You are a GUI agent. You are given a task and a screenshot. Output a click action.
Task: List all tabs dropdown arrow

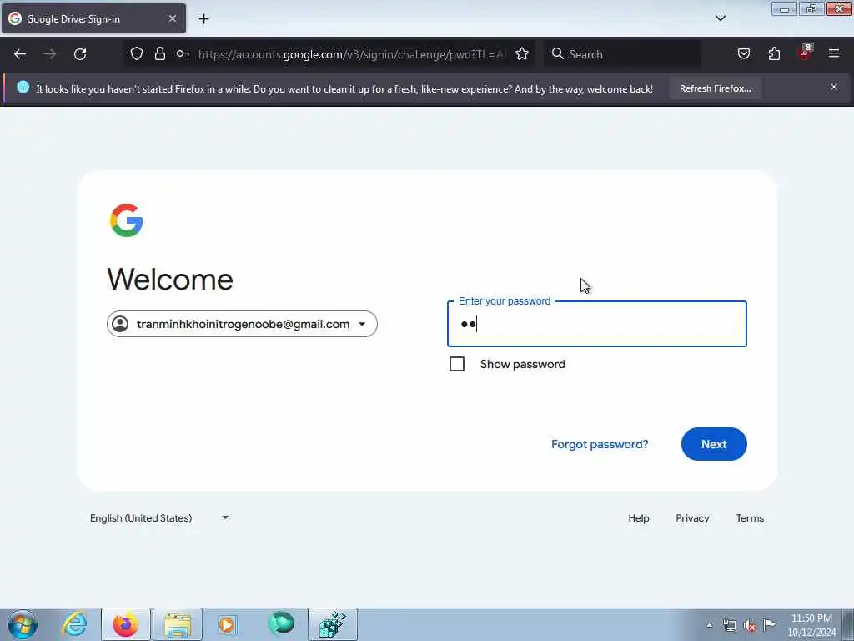pyautogui.click(x=720, y=18)
